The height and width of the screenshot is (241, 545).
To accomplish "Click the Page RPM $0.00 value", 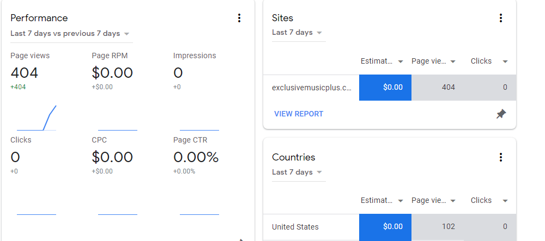I will (x=112, y=73).
